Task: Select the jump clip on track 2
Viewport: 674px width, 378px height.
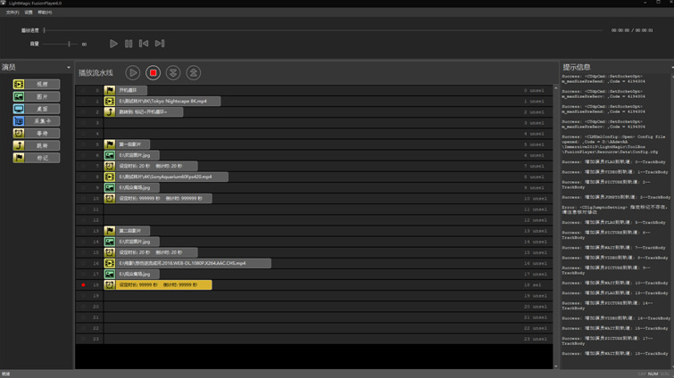Action: 144,112
